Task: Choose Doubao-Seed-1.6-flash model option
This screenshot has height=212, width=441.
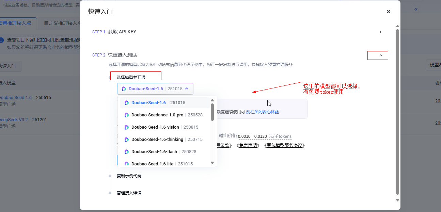Action: 164,152
